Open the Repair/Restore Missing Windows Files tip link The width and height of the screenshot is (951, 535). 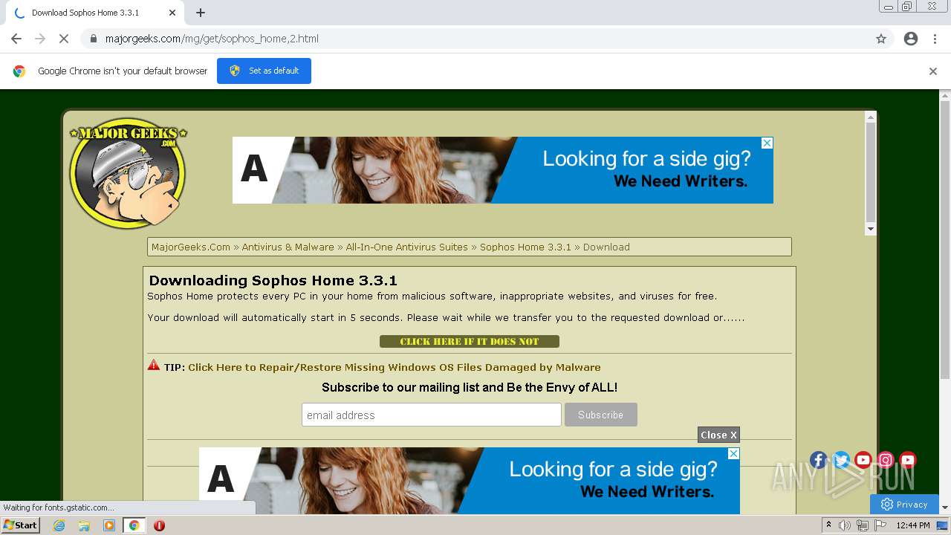pyautogui.click(x=395, y=367)
